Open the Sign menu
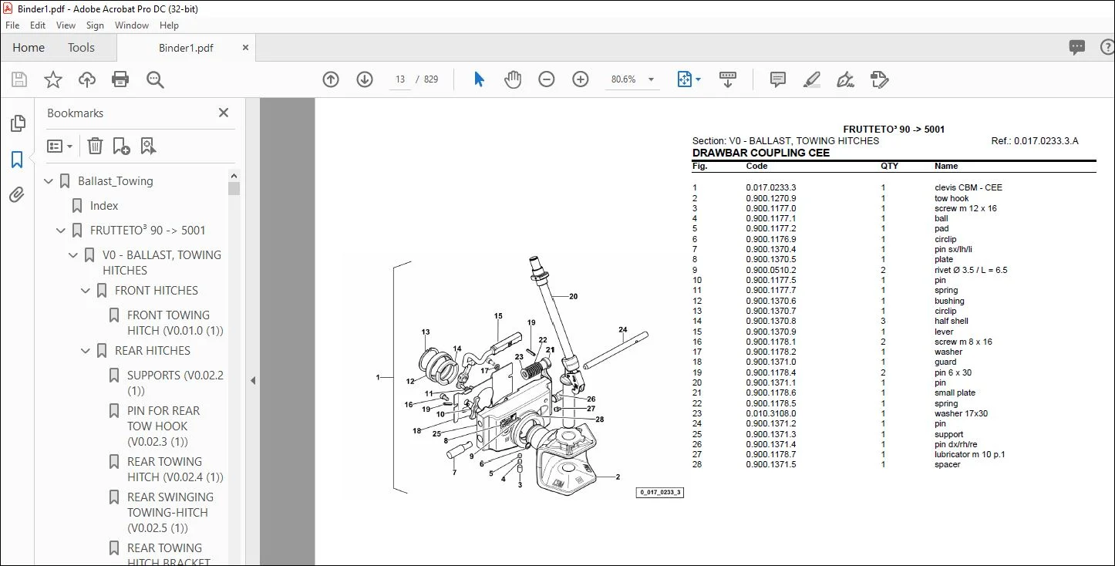Screen dimensions: 1115x566 pos(95,25)
